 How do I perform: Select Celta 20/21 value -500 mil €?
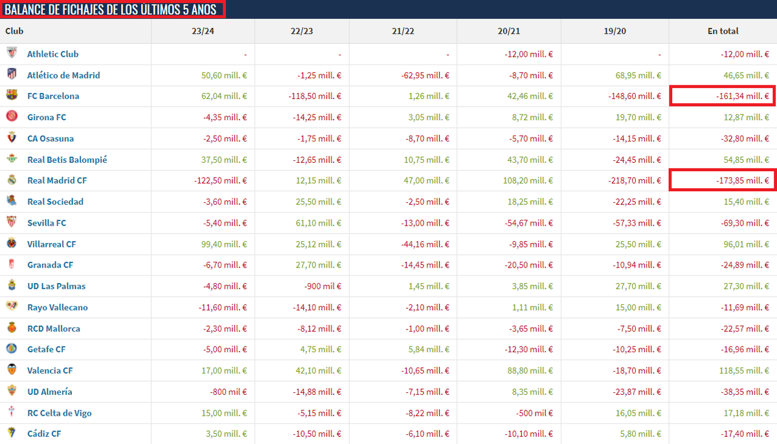(x=534, y=413)
